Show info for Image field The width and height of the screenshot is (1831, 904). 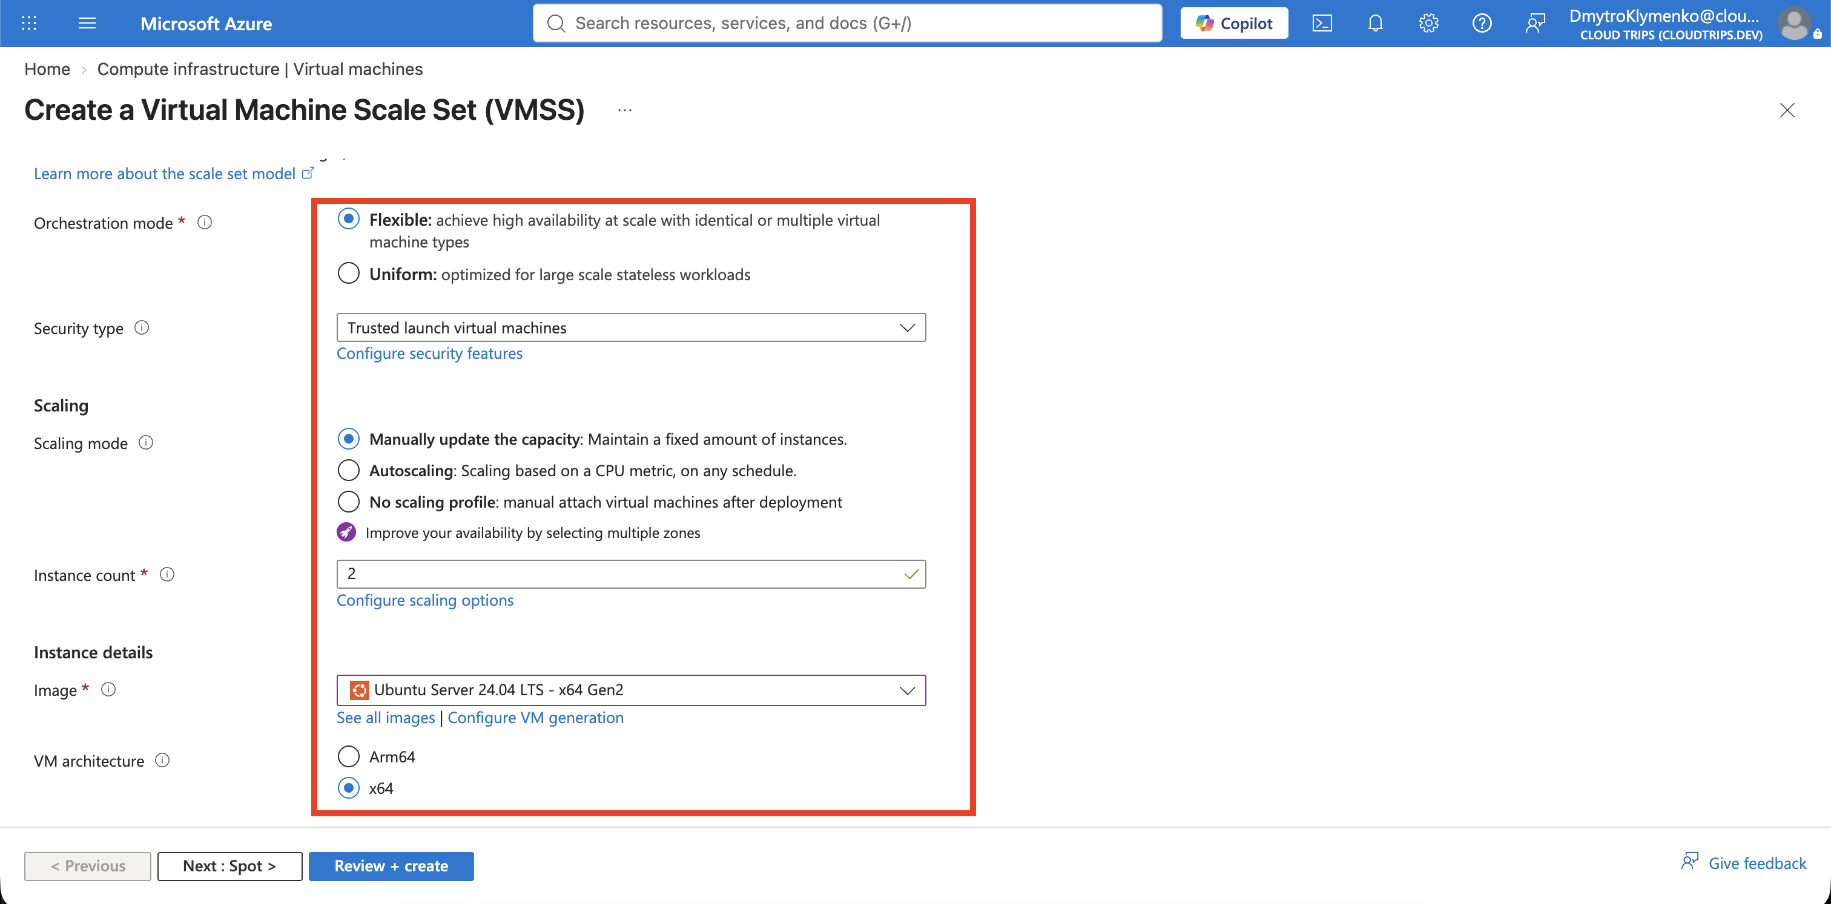pyautogui.click(x=108, y=690)
